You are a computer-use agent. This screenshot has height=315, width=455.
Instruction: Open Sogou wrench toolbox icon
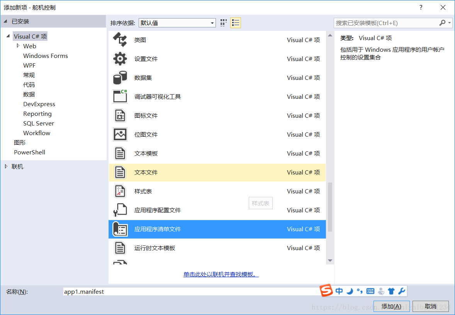[x=402, y=291]
